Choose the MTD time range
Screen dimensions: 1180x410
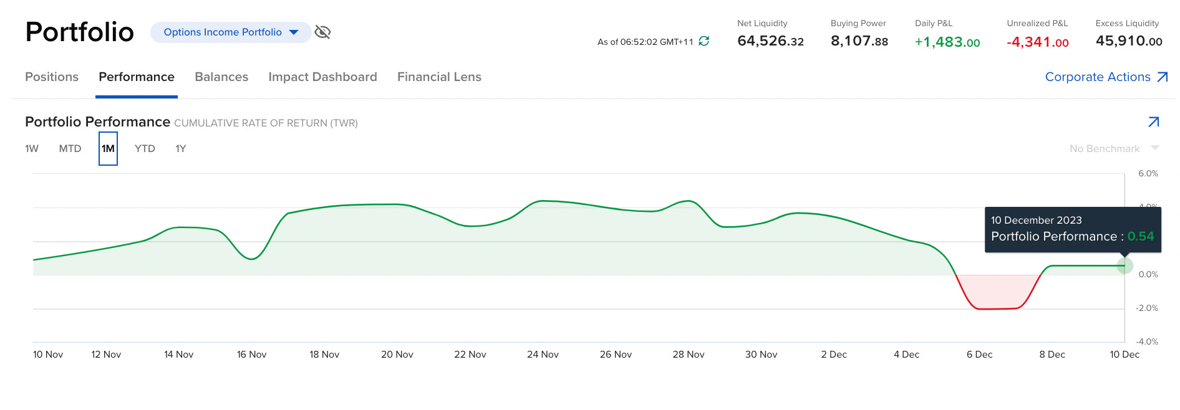pyautogui.click(x=70, y=148)
